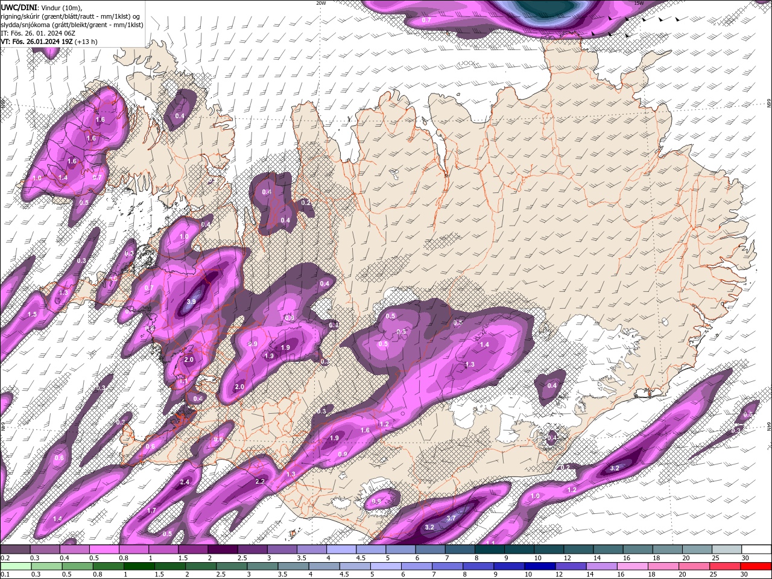The height and width of the screenshot is (579, 772).
Task: Pick top-row dark teal swatch between 8 and 9
Action: (489, 549)
